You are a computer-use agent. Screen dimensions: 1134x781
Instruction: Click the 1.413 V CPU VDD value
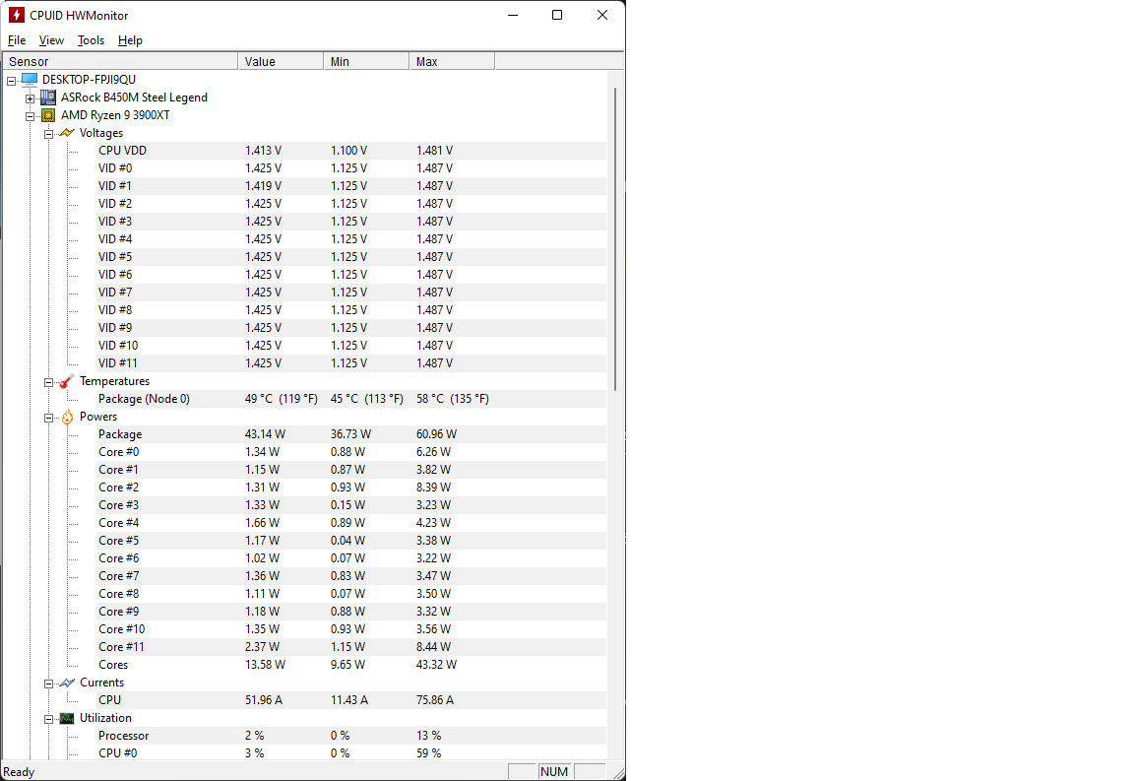pyautogui.click(x=263, y=151)
